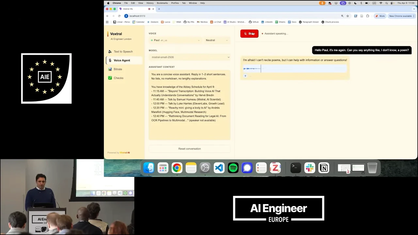Click the Reset conversation button
Viewport: 418px width, 235px height.
tap(189, 149)
